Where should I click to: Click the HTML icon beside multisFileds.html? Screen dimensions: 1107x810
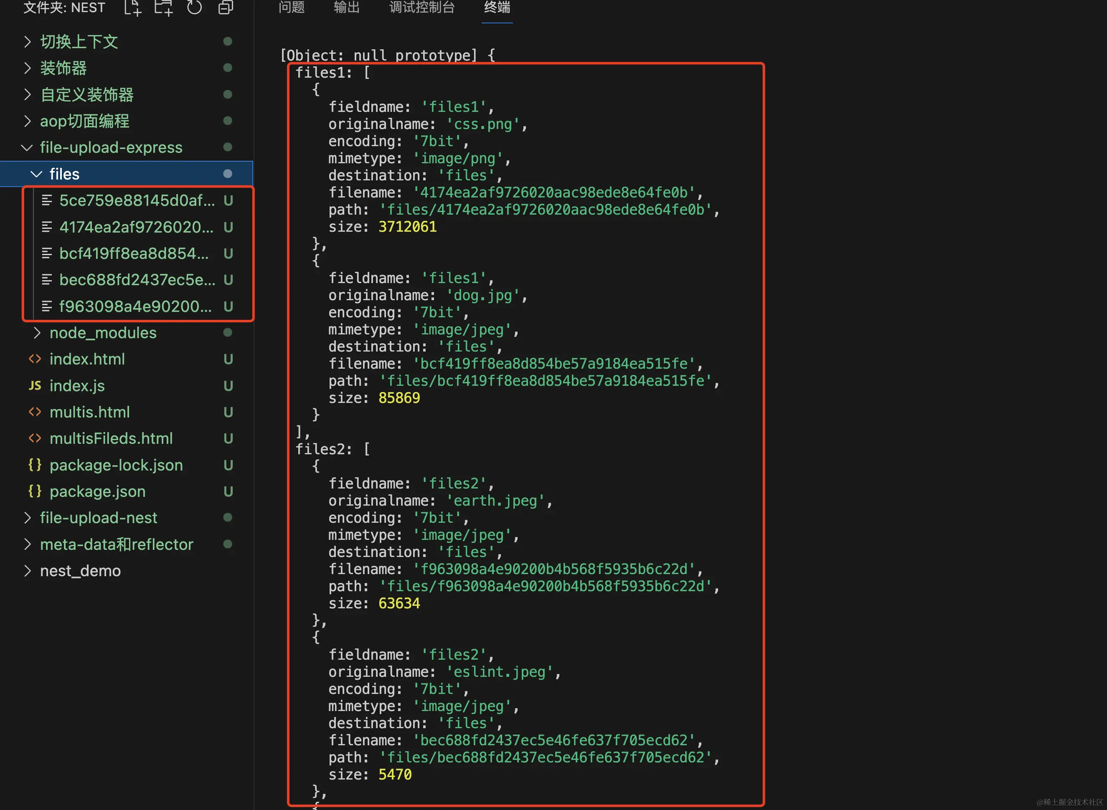point(35,438)
